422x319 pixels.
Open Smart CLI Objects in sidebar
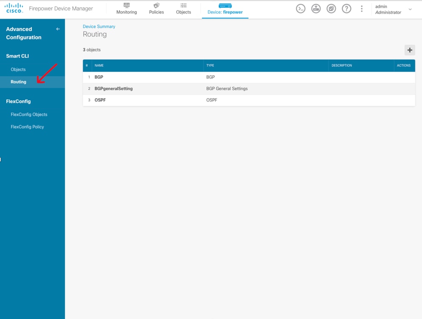(x=18, y=69)
